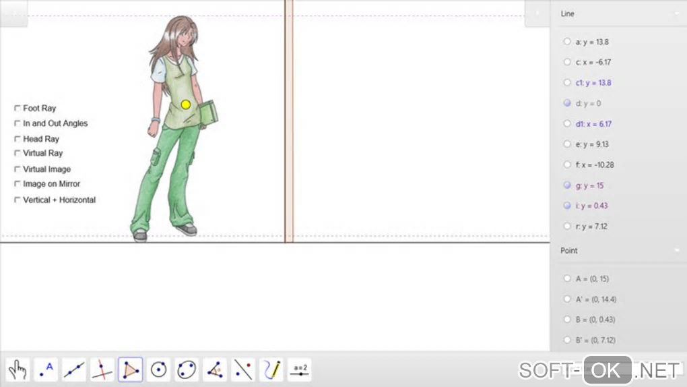
Task: Select the Line through two points tool
Action: [x=73, y=369]
